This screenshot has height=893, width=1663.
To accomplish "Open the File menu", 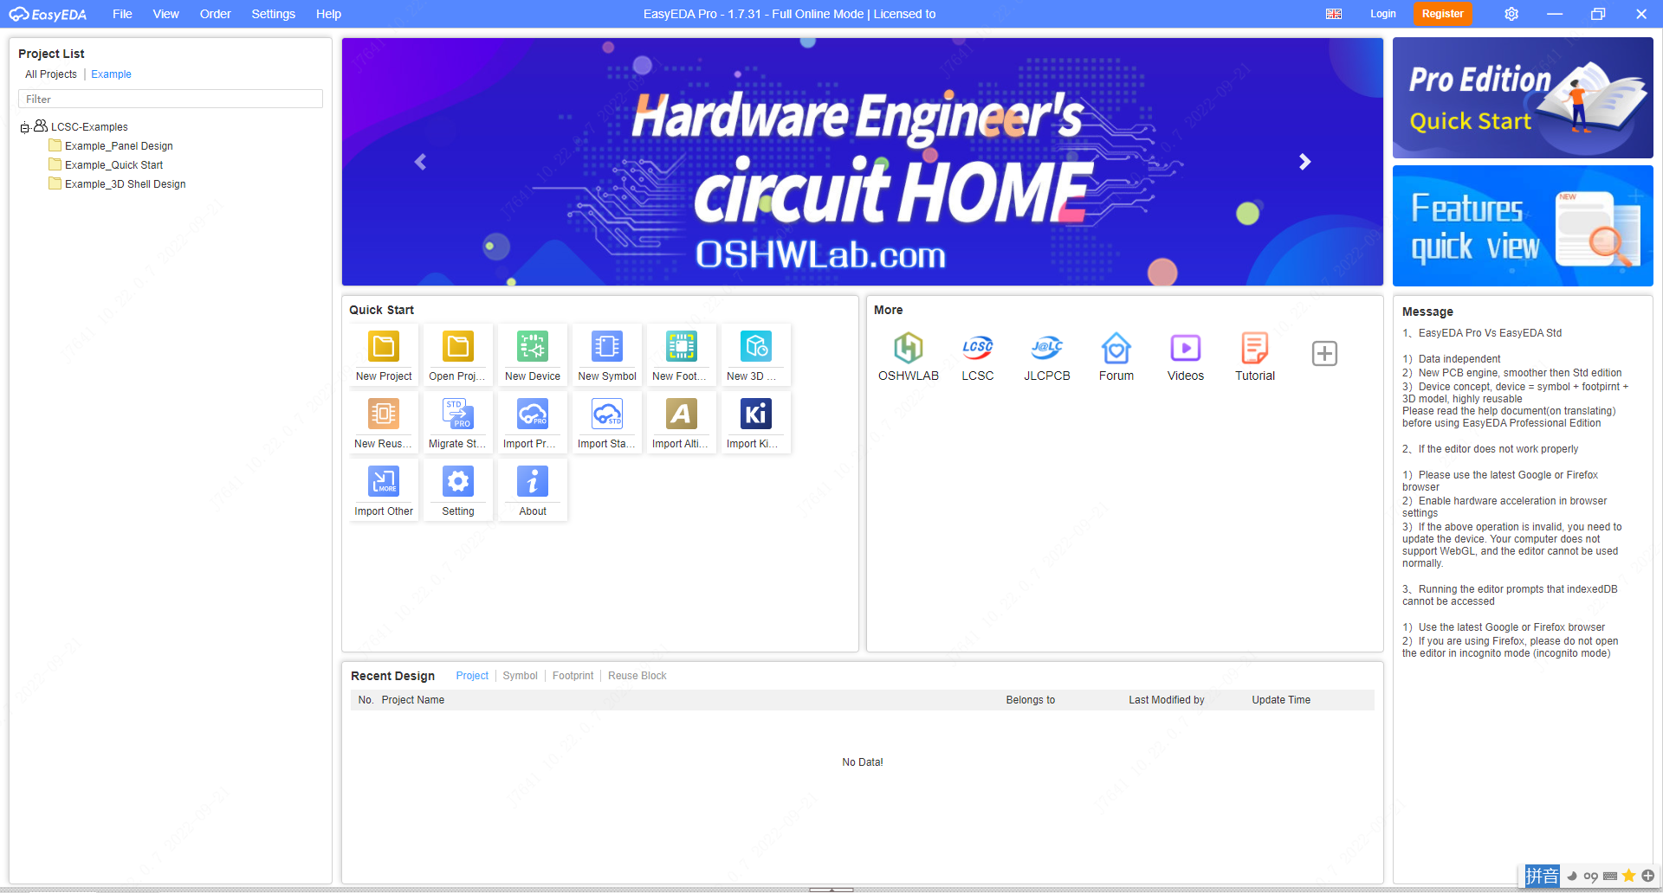I will point(122,14).
